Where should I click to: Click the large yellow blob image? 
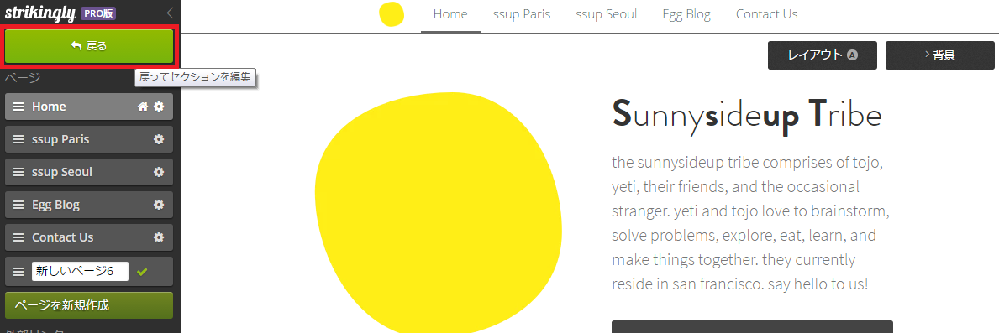pyautogui.click(x=439, y=213)
